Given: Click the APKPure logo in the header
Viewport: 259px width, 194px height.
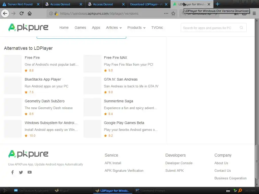Looking at the screenshot, I should 28,27.
